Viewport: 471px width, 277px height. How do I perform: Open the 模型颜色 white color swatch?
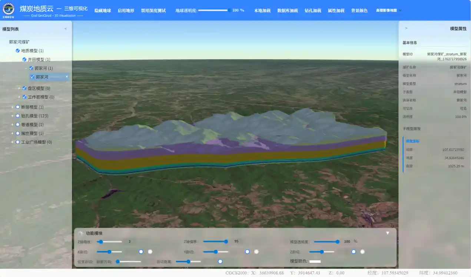315,261
